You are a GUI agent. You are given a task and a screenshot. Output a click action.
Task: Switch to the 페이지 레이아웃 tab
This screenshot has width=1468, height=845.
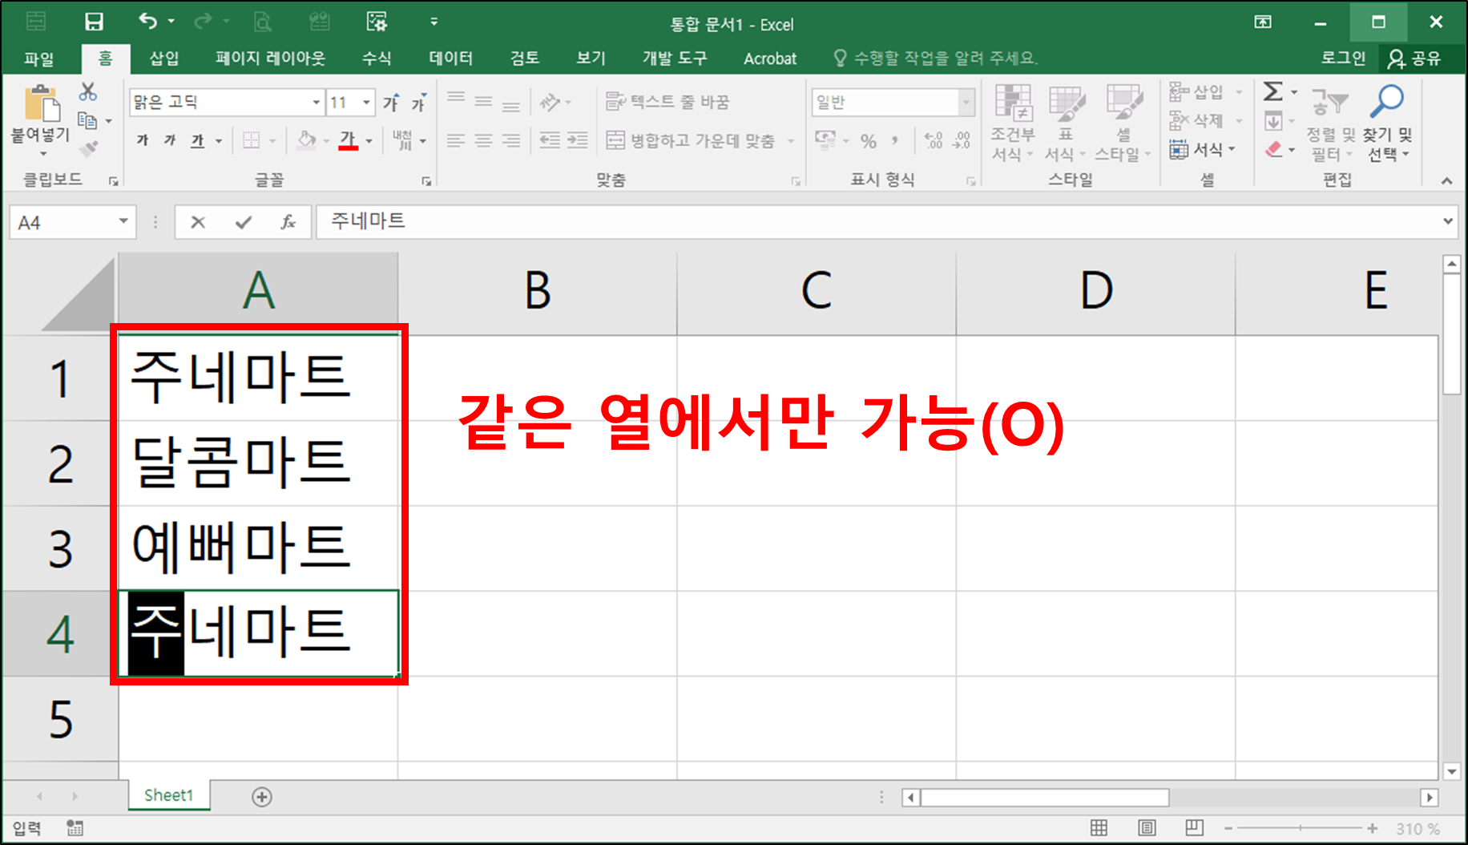tap(270, 59)
